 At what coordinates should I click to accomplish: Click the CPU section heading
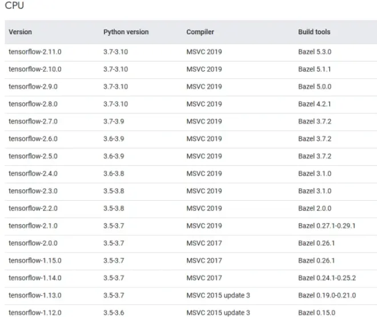(14, 5)
